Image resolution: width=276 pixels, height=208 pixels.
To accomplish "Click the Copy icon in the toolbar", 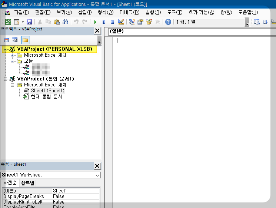I will [48, 22].
